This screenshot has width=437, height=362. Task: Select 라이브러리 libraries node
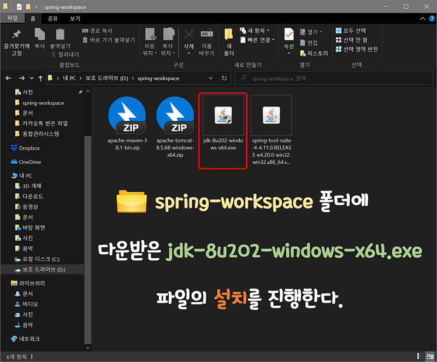[28, 283]
